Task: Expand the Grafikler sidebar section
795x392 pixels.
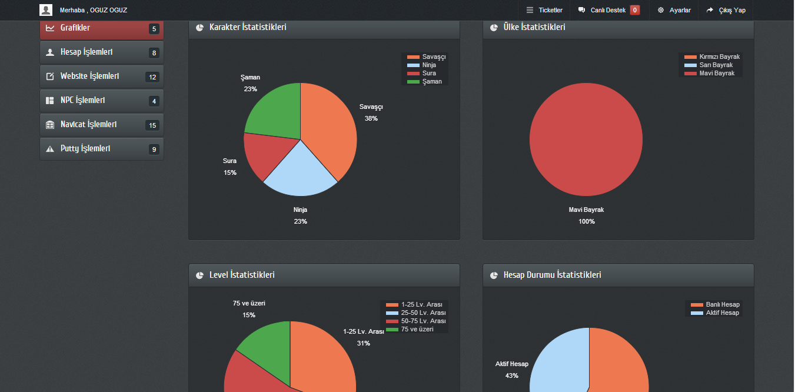Action: [102, 29]
